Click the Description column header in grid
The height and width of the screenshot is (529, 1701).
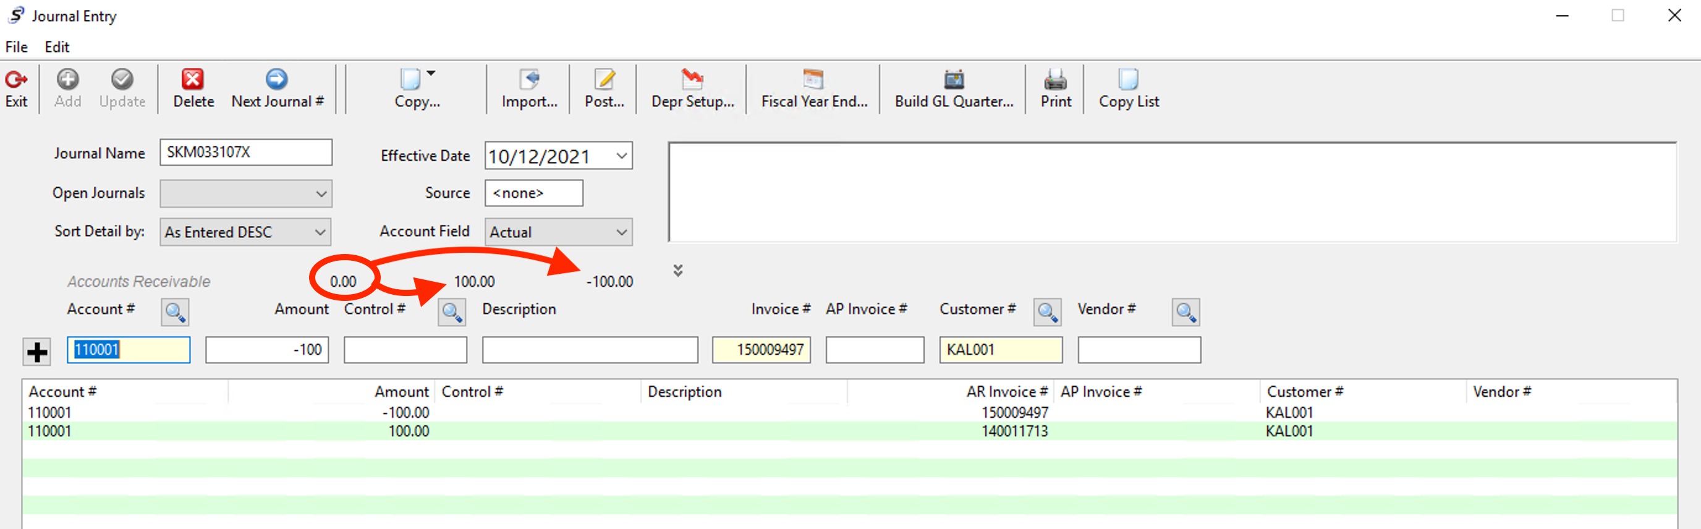click(744, 392)
